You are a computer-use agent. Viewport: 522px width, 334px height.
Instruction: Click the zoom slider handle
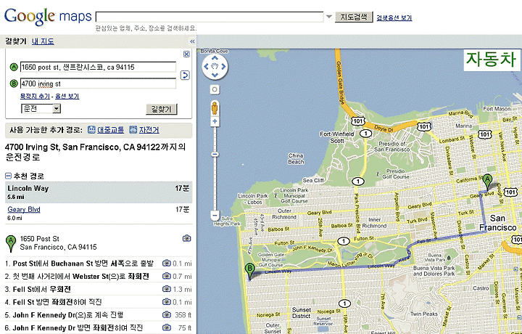pyautogui.click(x=215, y=155)
